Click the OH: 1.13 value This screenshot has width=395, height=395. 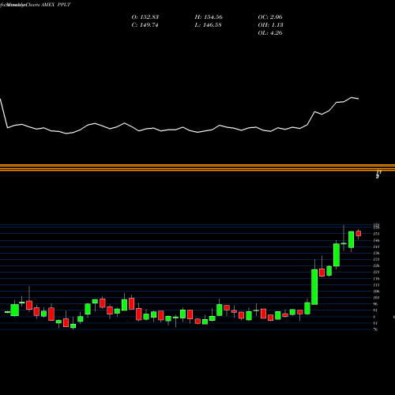(x=270, y=25)
